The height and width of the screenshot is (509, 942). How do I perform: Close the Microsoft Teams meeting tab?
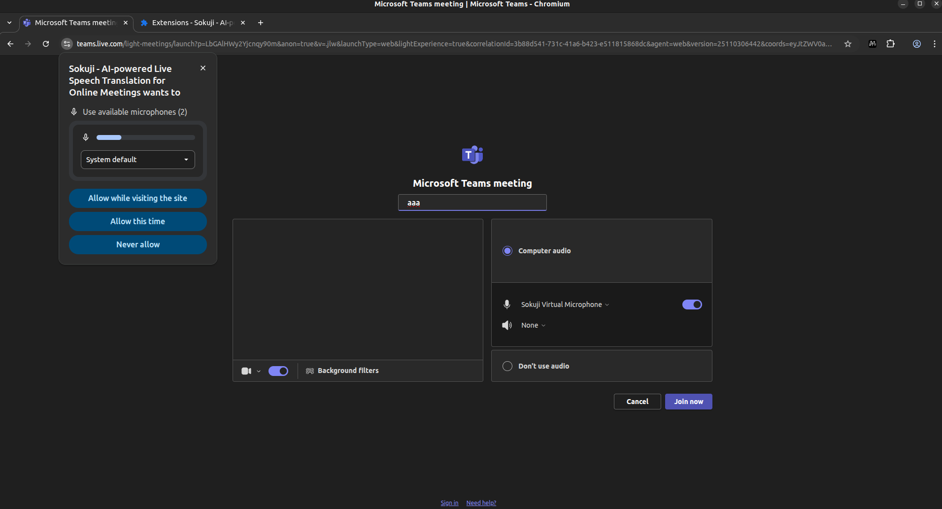[x=126, y=23]
